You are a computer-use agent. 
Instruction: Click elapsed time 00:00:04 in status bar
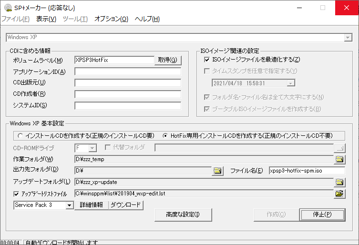(x=10, y=243)
